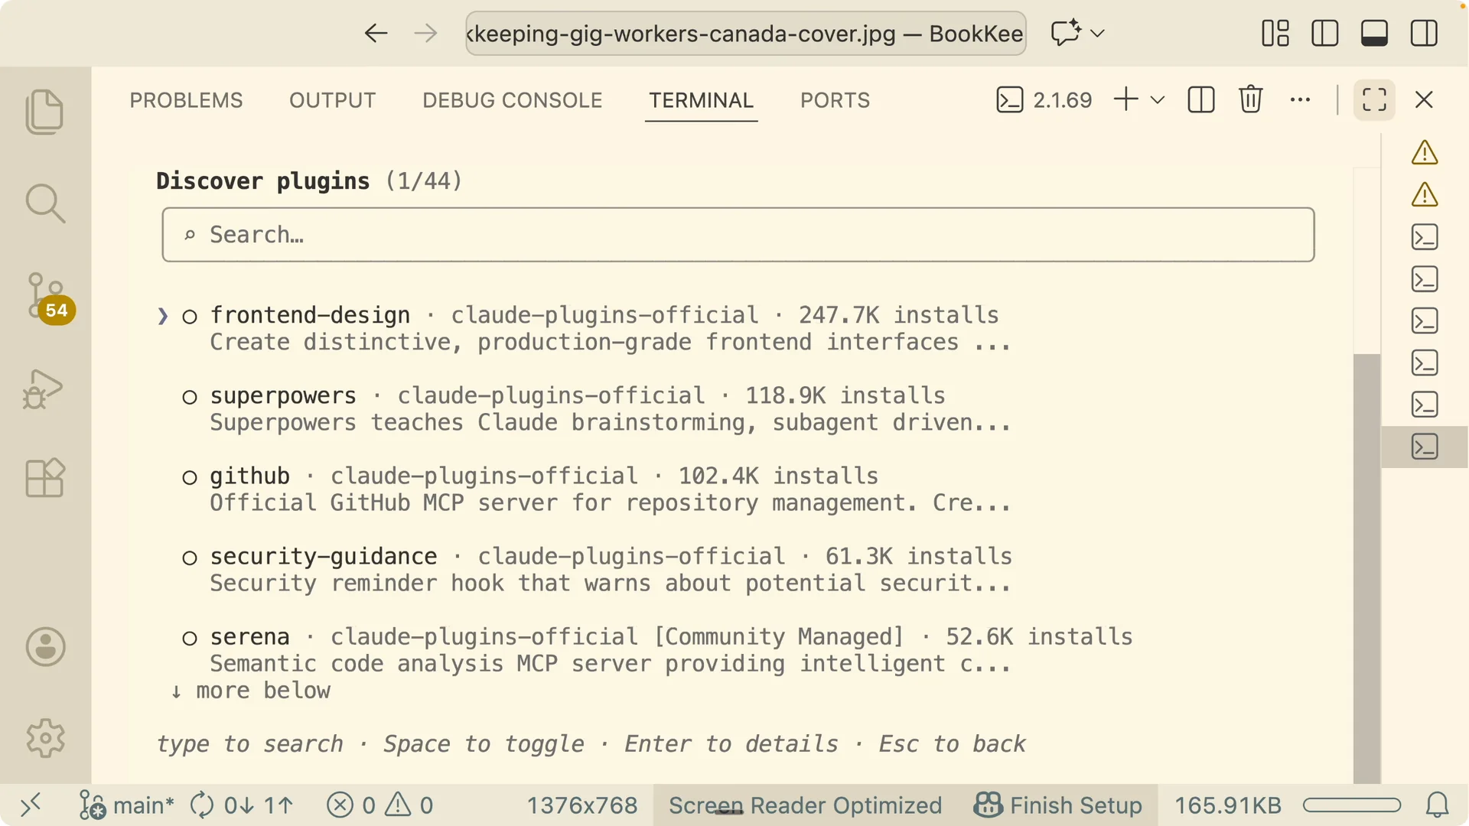
Task: Open errors and warnings status item
Action: coord(380,805)
